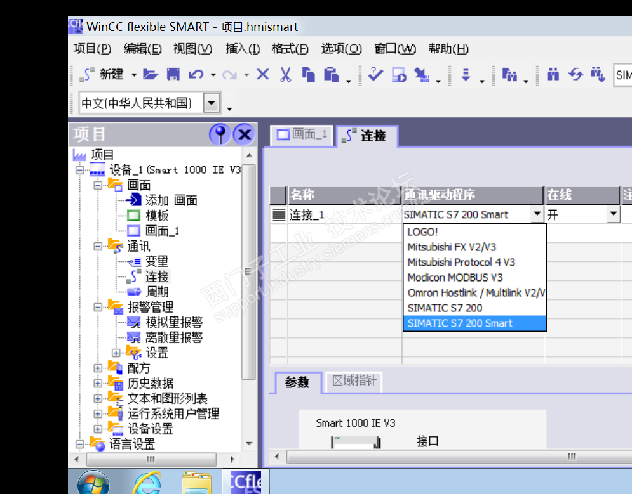Click the Find binoculars icon
The height and width of the screenshot is (494, 632).
click(x=553, y=75)
